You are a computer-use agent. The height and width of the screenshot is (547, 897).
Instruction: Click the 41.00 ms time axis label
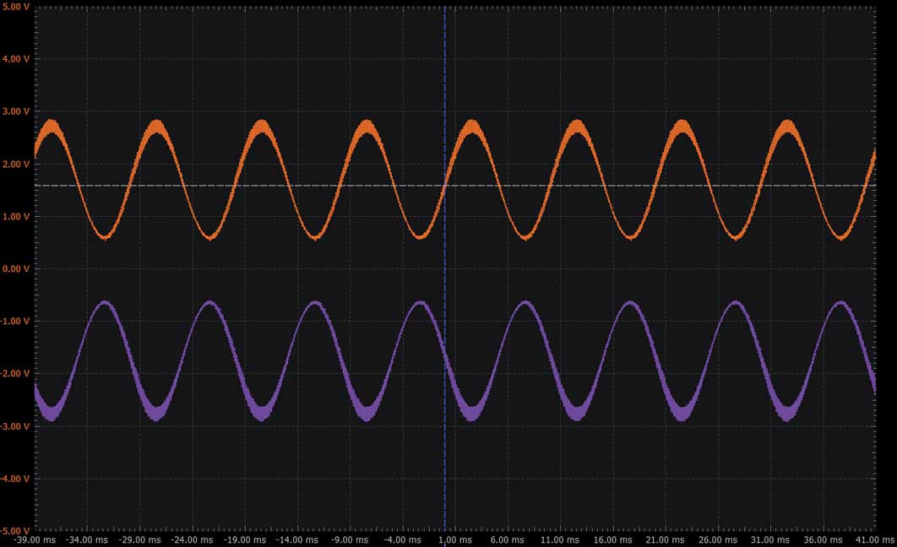[875, 539]
